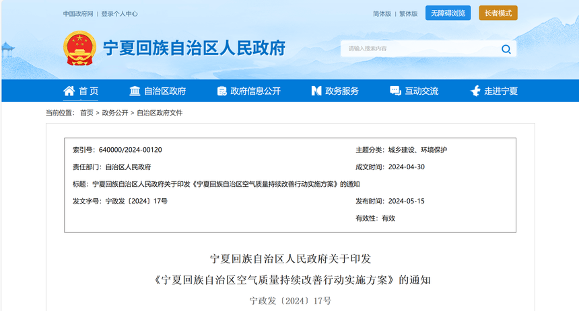Viewport: 579px width, 311px height.
Task: Open the 互动交流 navigation menu
Action: point(421,91)
